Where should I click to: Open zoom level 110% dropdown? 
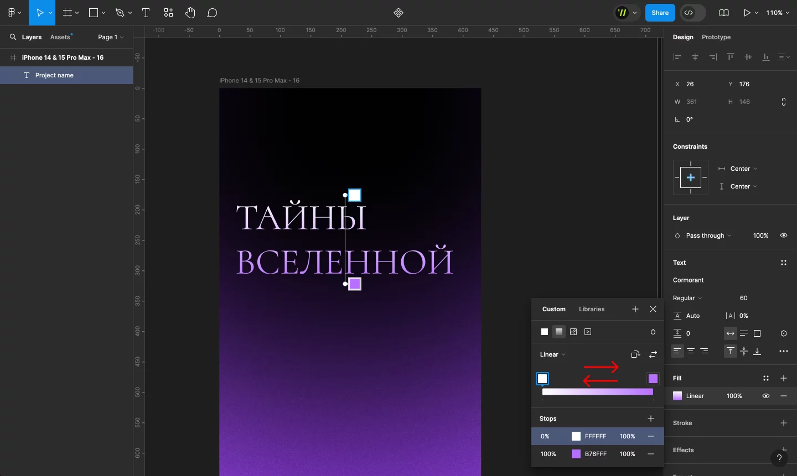coord(778,13)
